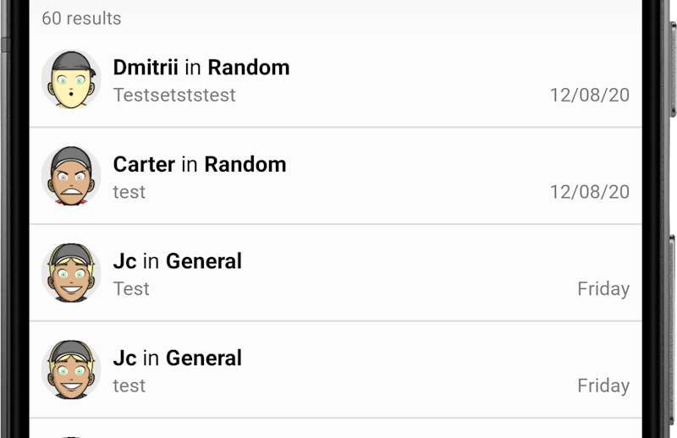
Task: Click the 12/08/20 date on Dmitrii's result
Action: [589, 96]
